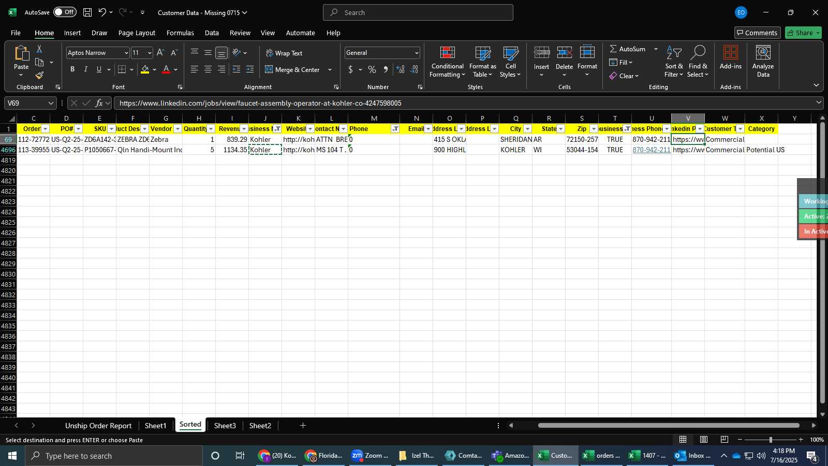This screenshot has height=466, width=828.
Task: Open the font size dropdown
Action: (150, 53)
